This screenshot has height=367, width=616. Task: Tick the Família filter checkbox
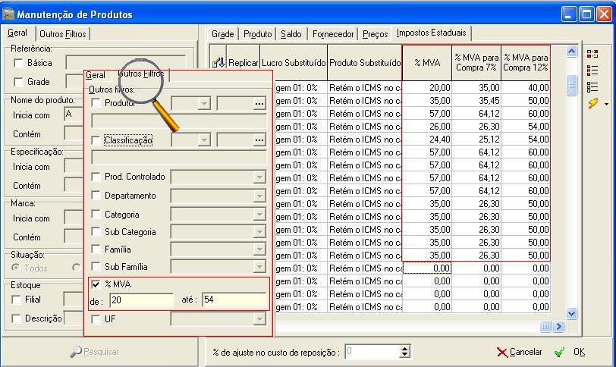(x=96, y=249)
